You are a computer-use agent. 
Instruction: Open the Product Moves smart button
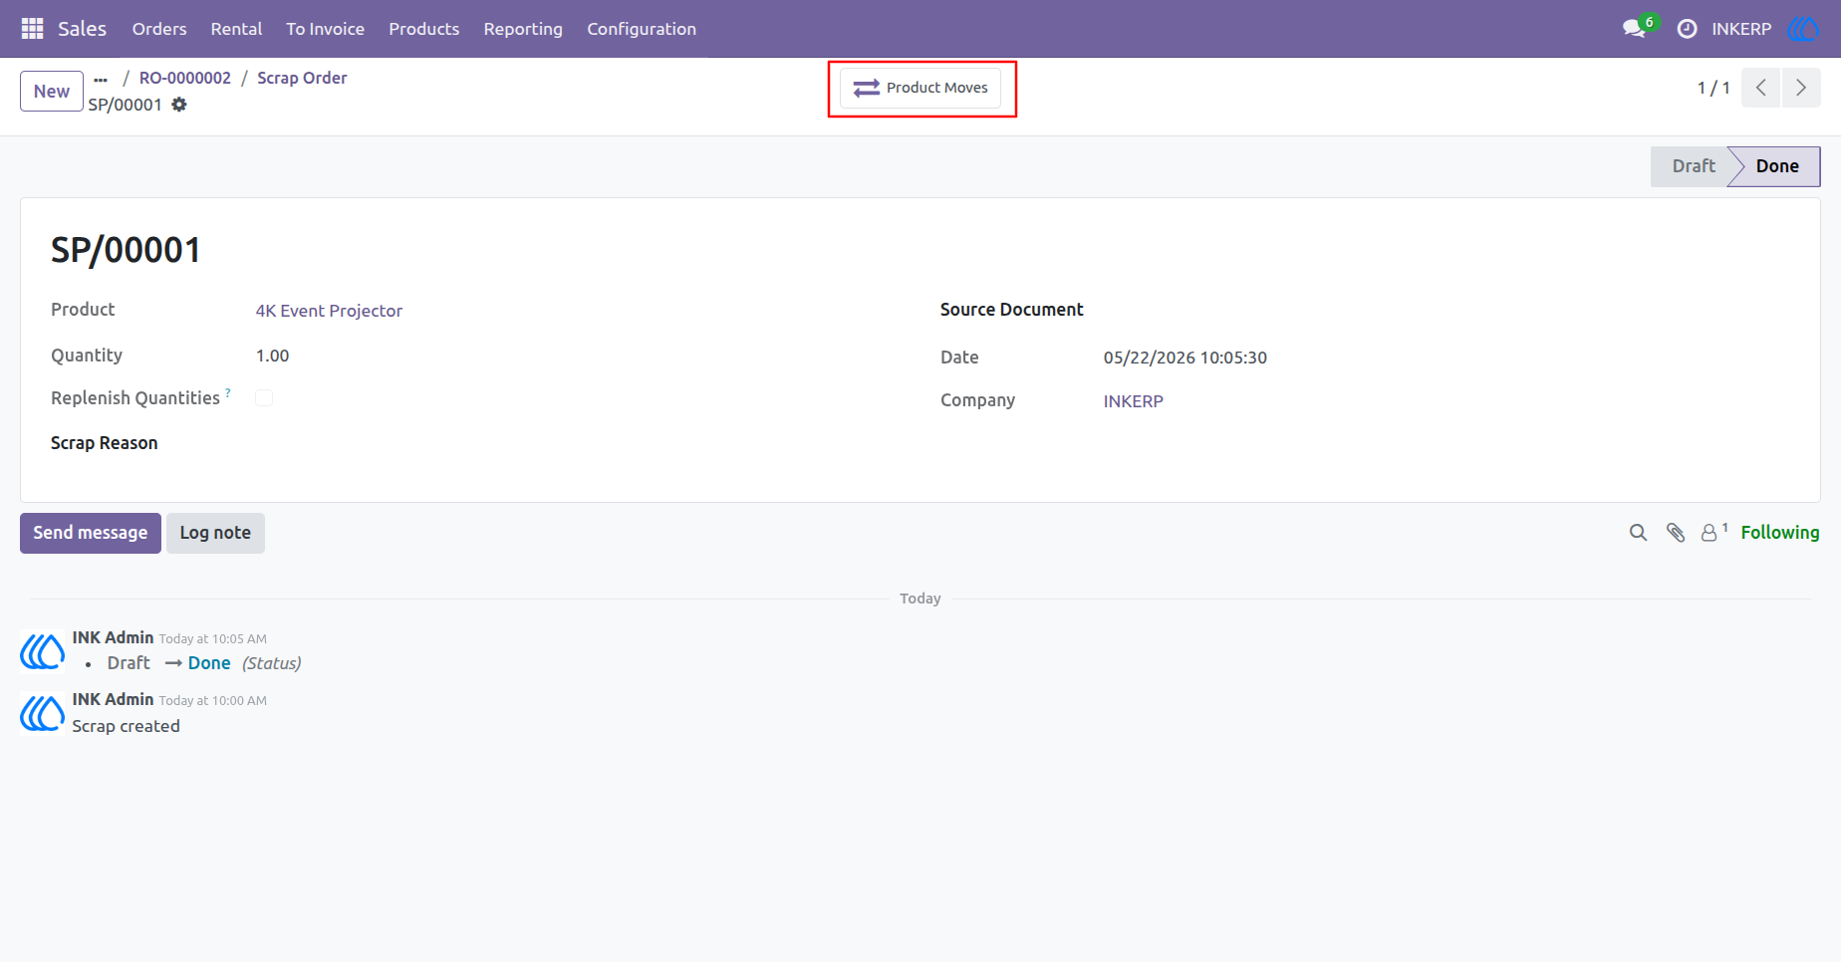click(920, 88)
